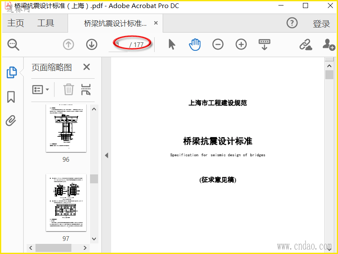This screenshot has width=338, height=254.
Task: Click the thumbnail panel vertical scroll handle
Action: coord(94,179)
